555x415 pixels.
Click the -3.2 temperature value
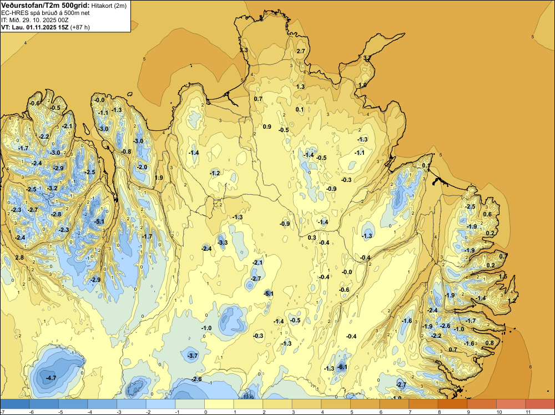pyautogui.click(x=52, y=188)
